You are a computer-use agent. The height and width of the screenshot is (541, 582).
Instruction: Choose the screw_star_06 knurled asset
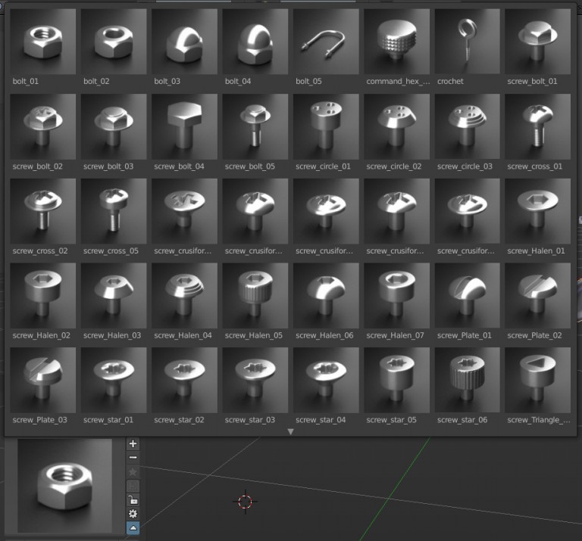pos(468,381)
